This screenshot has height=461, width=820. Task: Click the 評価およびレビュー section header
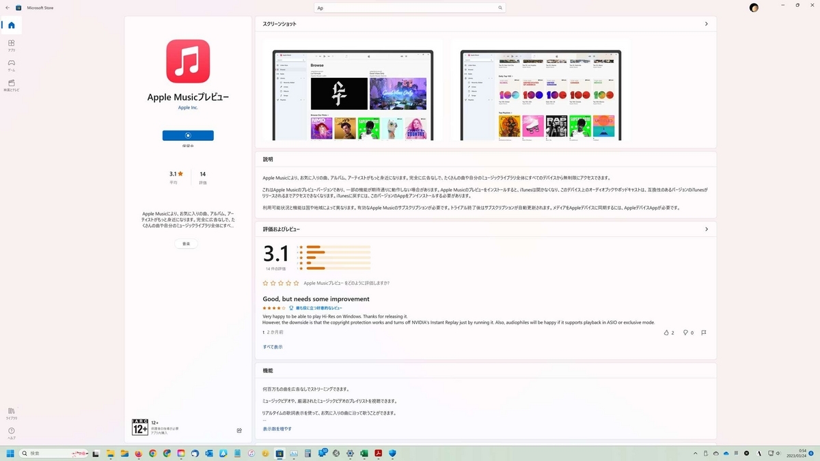[x=281, y=229]
